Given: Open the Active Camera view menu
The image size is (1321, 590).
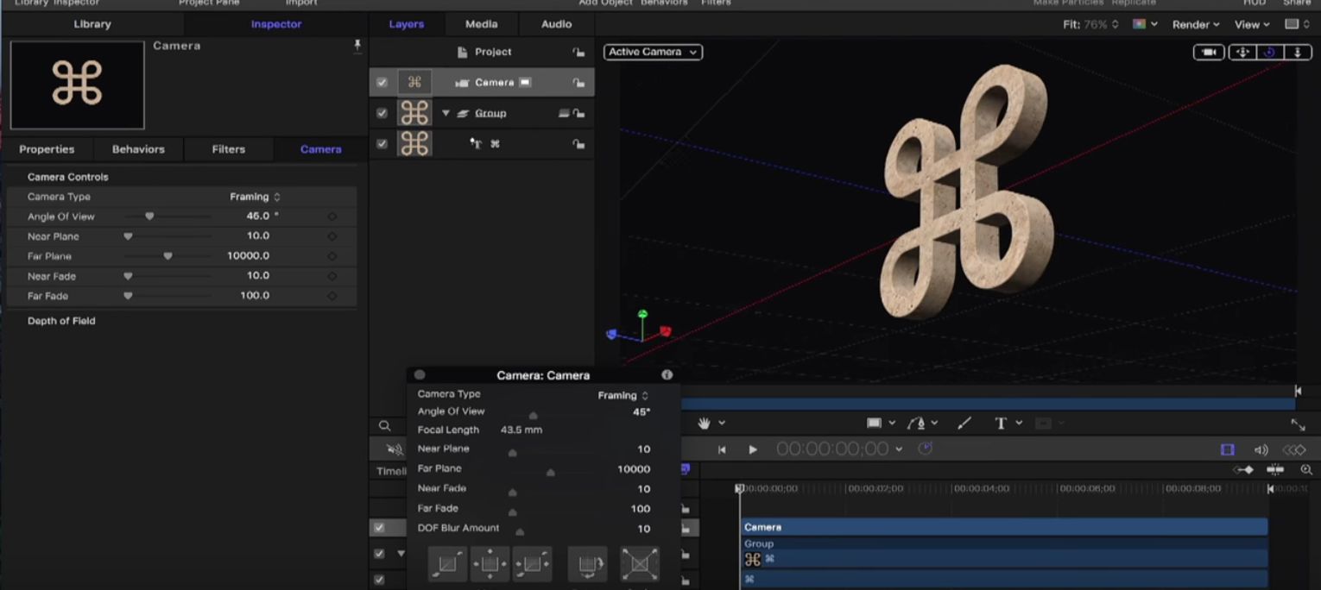Looking at the screenshot, I should 653,52.
